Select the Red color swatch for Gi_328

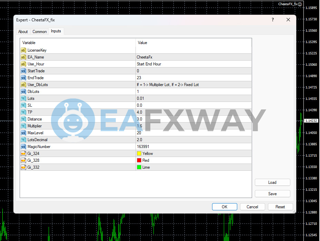point(139,160)
